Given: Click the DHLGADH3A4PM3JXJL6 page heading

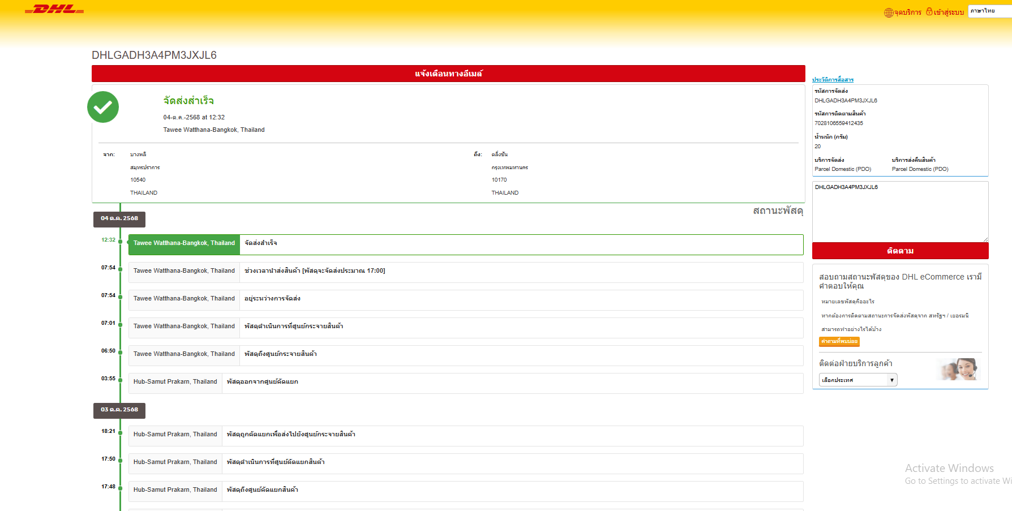Looking at the screenshot, I should 154,55.
